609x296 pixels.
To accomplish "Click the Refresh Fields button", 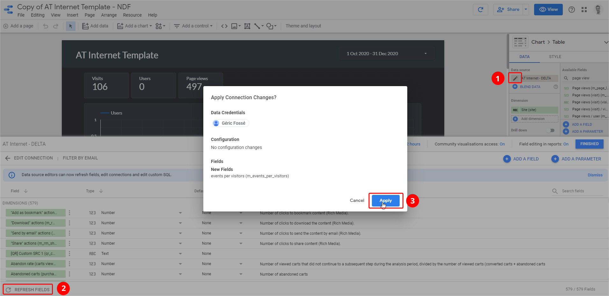I will pos(28,290).
